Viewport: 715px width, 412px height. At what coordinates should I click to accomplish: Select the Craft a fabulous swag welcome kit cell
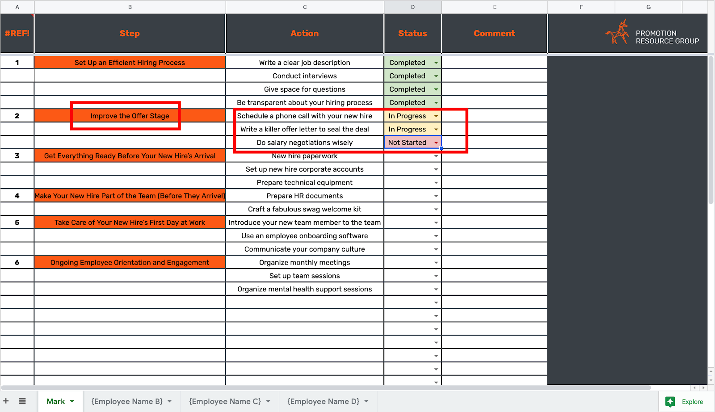tap(305, 209)
